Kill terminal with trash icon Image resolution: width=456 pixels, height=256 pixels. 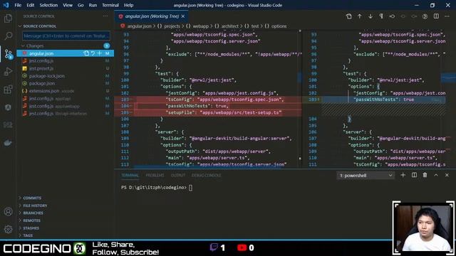pyautogui.click(x=425, y=175)
